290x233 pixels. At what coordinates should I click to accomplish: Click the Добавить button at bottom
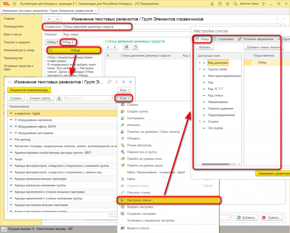(x=247, y=218)
